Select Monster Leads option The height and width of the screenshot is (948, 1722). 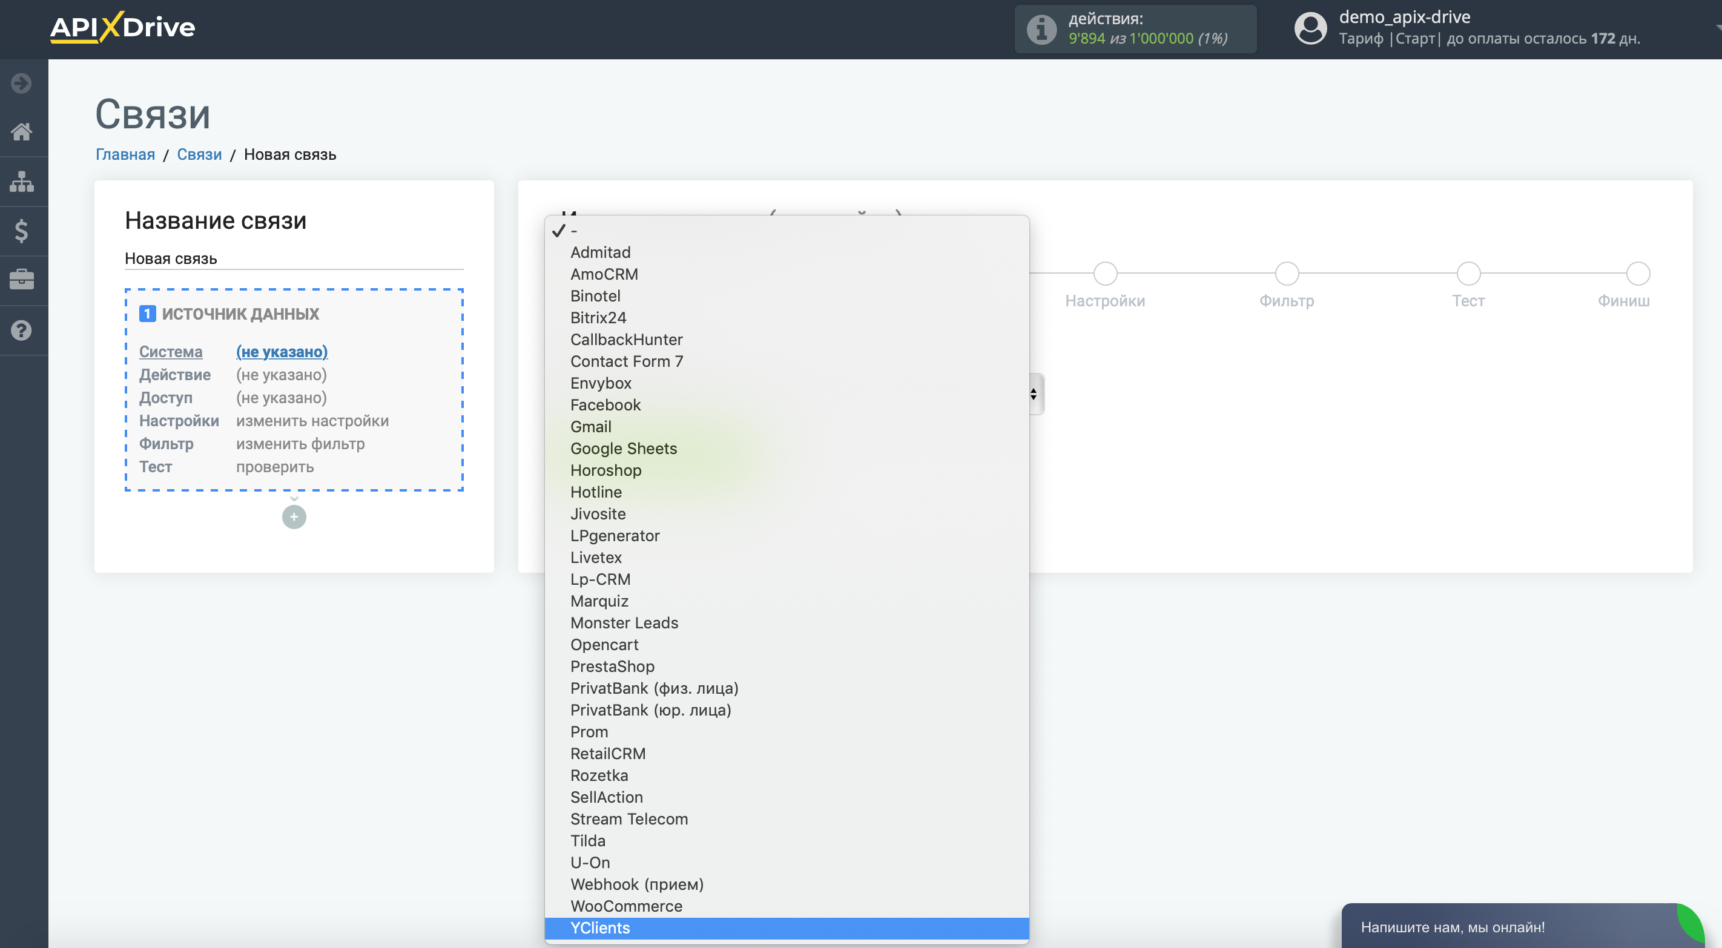[x=787, y=623]
